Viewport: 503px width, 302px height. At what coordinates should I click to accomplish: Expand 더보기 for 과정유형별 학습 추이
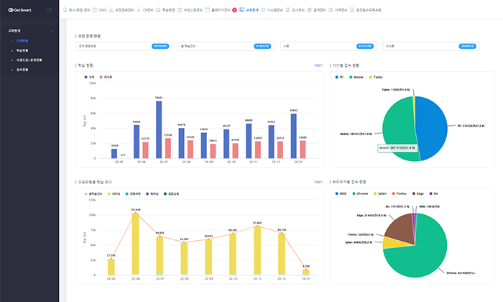coord(318,183)
